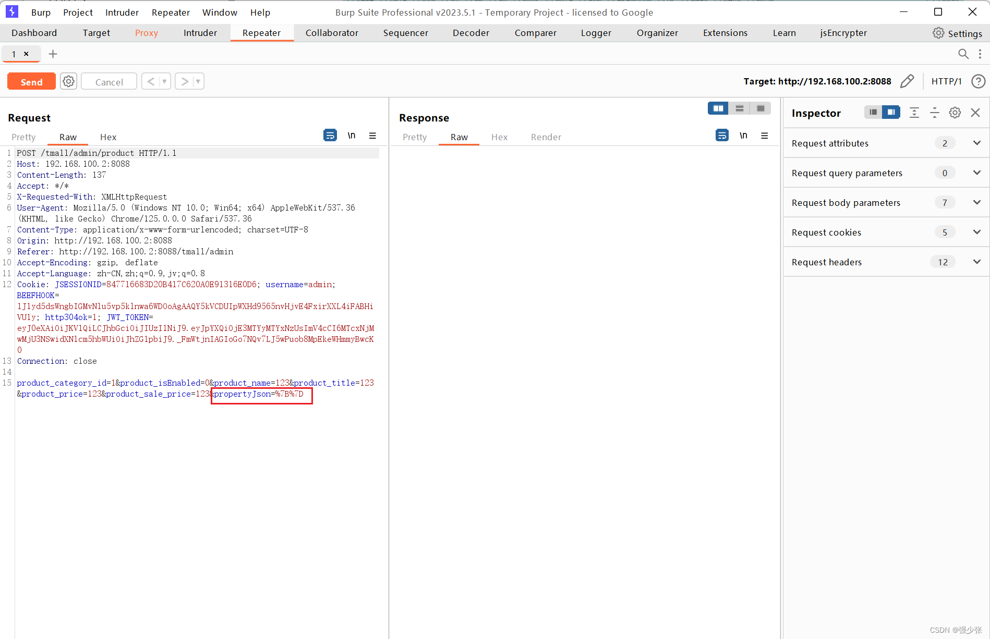Open history dropdown beside back arrow
This screenshot has height=639, width=990.
pos(164,81)
